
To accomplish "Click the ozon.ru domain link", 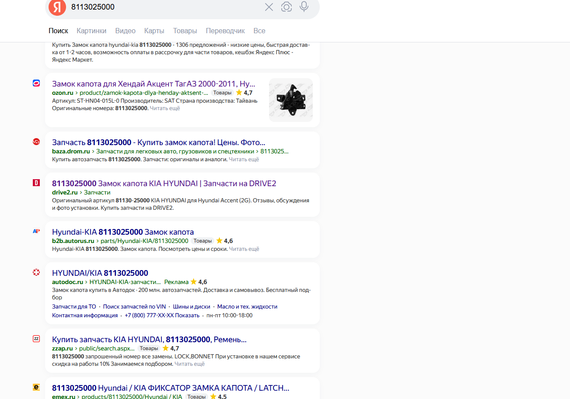I will (x=63, y=93).
